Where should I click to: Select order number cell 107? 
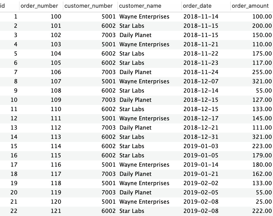pyautogui.click(x=56, y=81)
